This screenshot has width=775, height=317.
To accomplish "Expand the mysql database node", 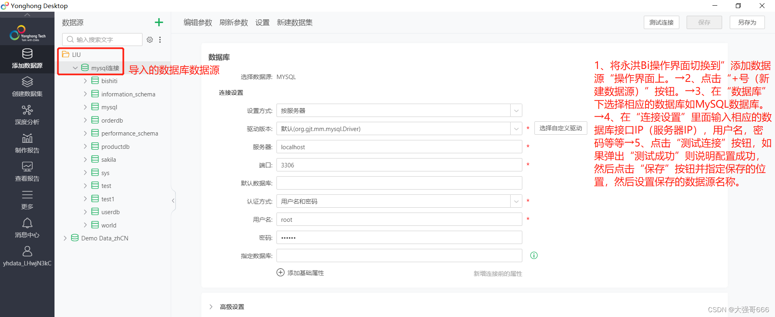I will click(x=85, y=107).
